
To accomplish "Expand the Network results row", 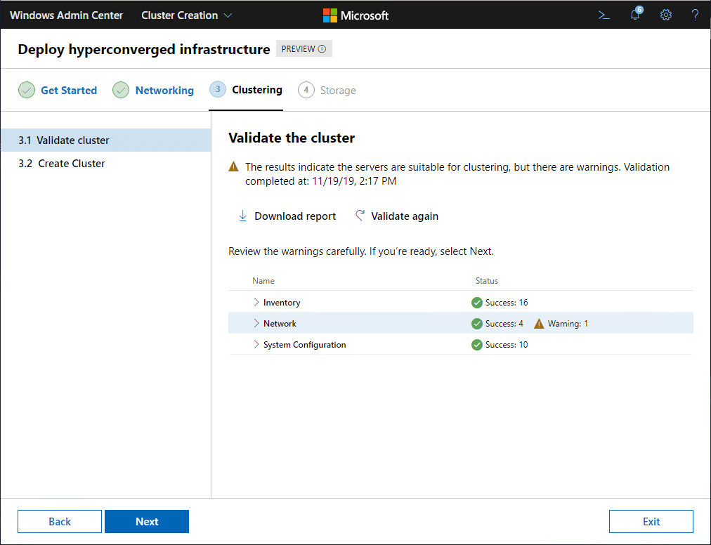I will click(256, 324).
